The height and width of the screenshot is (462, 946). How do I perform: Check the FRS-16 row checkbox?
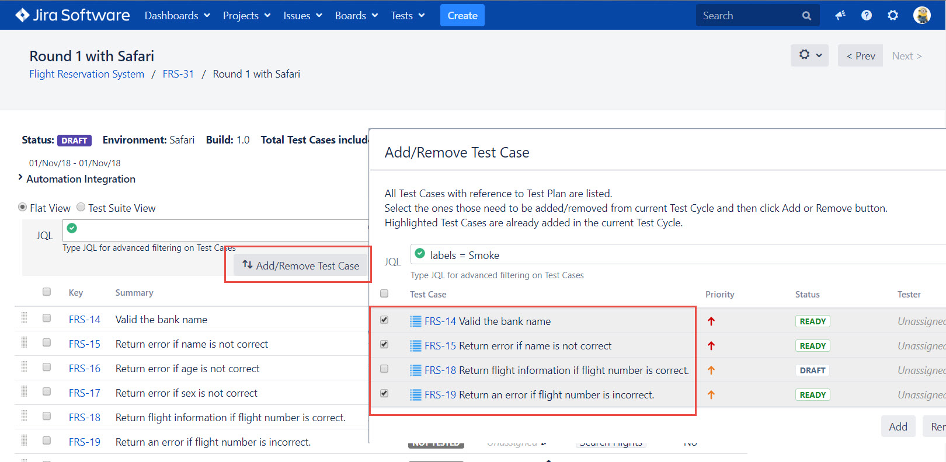click(47, 367)
